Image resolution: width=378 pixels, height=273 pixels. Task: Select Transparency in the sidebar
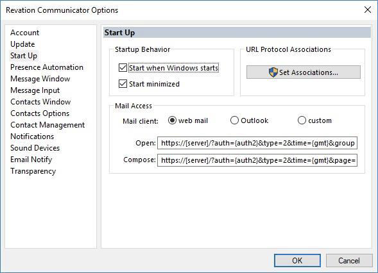pyautogui.click(x=33, y=171)
